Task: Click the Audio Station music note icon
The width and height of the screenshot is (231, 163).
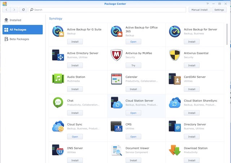Action: [58, 79]
